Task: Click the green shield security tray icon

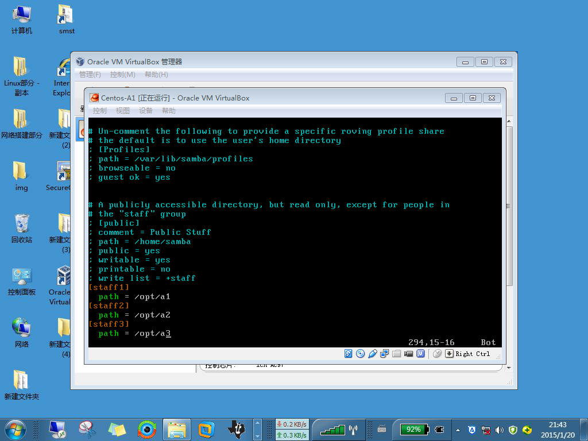Action: [513, 430]
